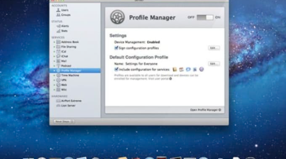Click the mail stamp service icon
This screenshot has height=159, width=286.
point(195,69)
